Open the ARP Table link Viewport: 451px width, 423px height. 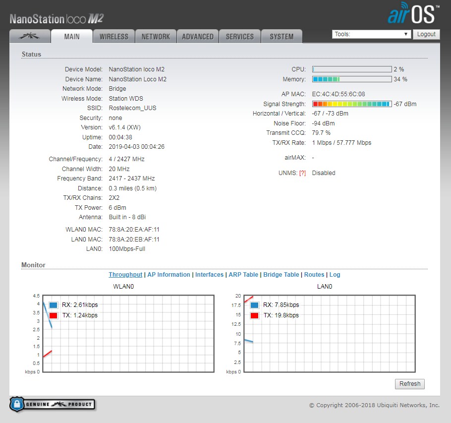point(243,275)
